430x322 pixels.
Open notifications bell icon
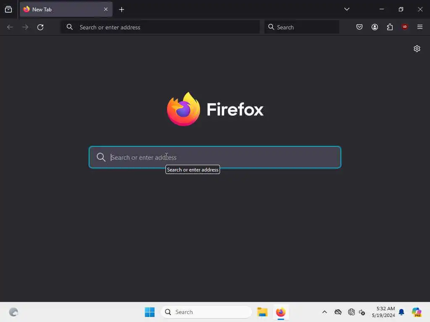(x=401, y=312)
